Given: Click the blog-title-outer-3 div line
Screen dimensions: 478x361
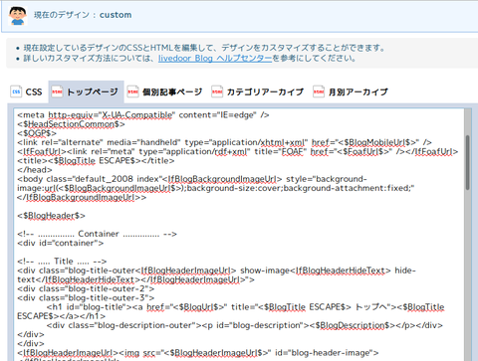Looking at the screenshot, I should [86, 298].
